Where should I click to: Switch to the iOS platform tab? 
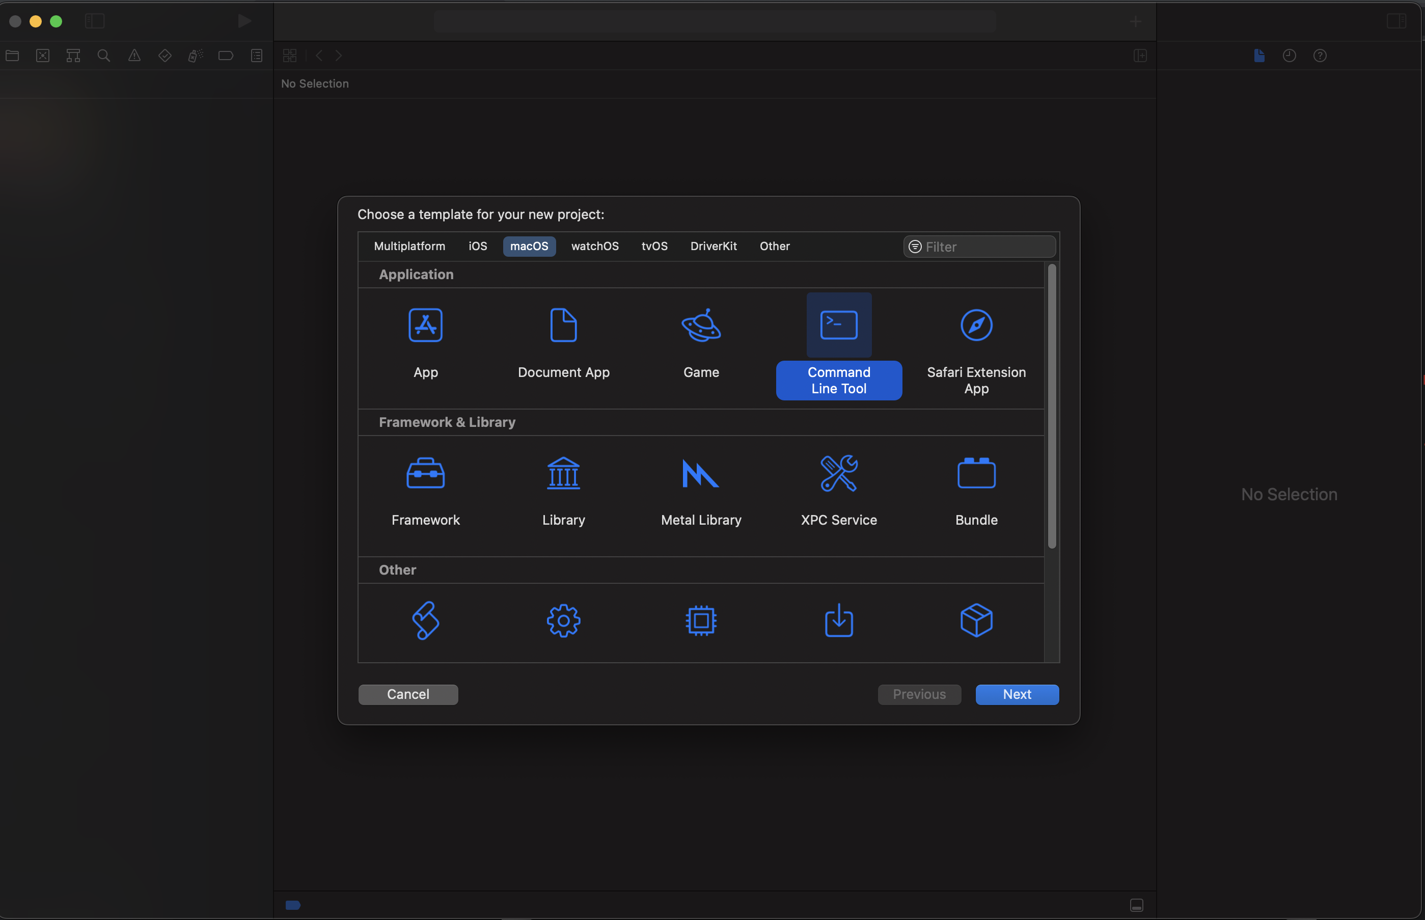coord(477,246)
